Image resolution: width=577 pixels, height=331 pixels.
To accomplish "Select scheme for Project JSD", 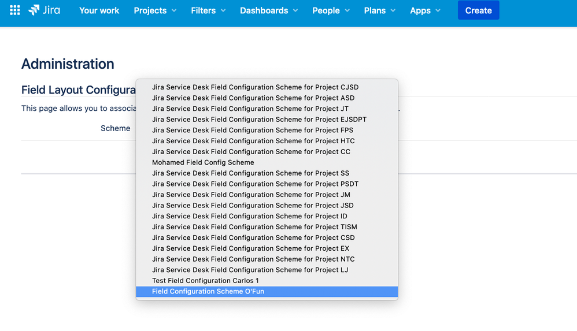I will pos(267,205).
